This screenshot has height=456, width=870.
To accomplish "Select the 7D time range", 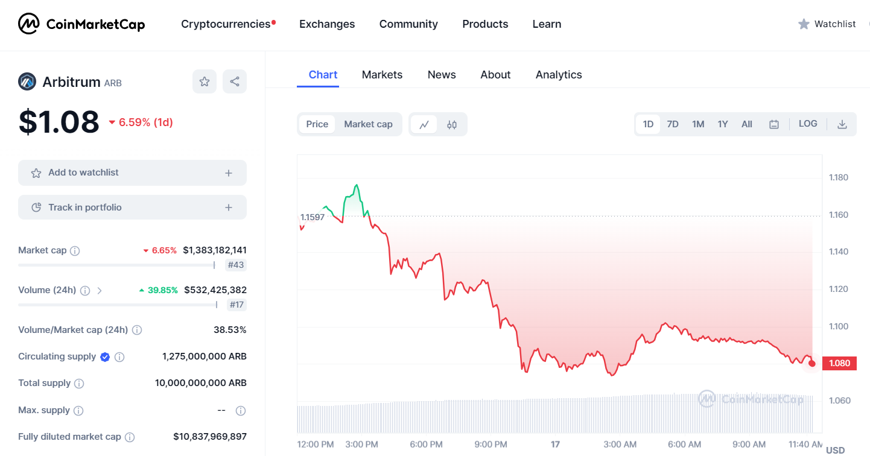I will pos(673,124).
